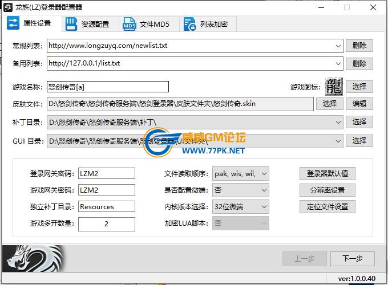Click the 属性设置 sliders icon
Viewport: 388px width, 285px height.
coord(13,23)
